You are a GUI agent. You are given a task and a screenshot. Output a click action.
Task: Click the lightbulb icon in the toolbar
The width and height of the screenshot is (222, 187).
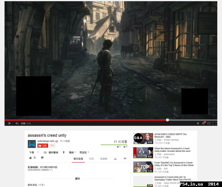click(x=64, y=152)
